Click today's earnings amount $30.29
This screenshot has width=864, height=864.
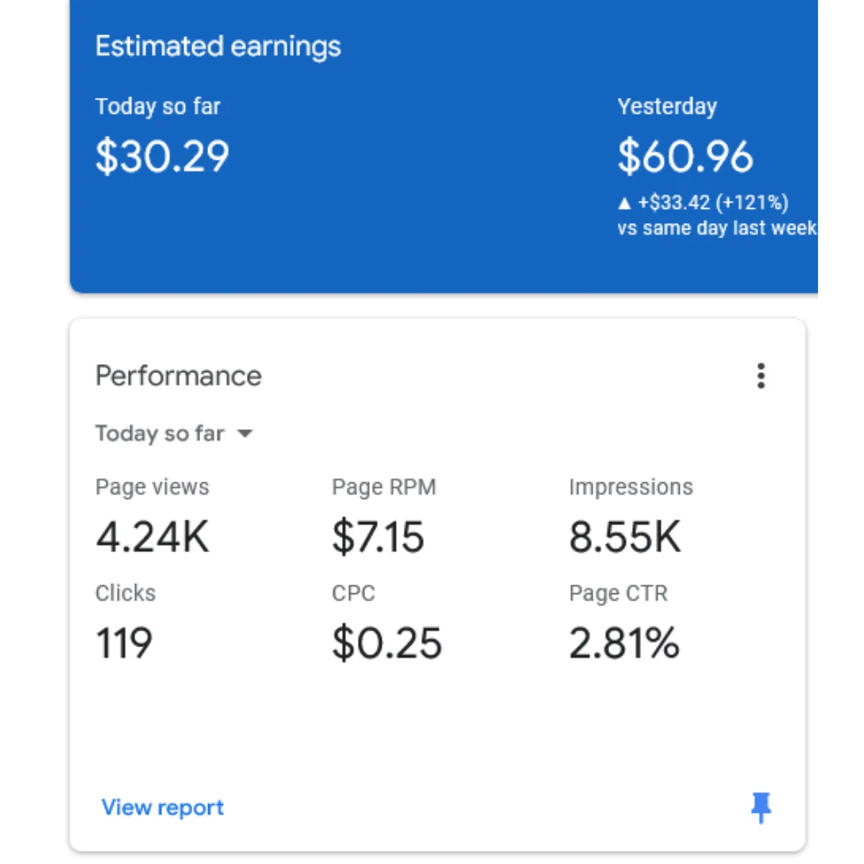(x=162, y=156)
